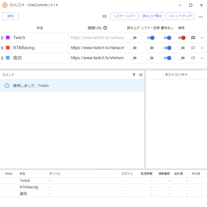
Task: Open the comment icon on the RTARacing row
Action: (193, 48)
